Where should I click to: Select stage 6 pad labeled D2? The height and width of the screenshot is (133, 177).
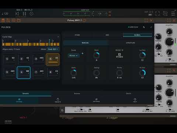(24, 72)
